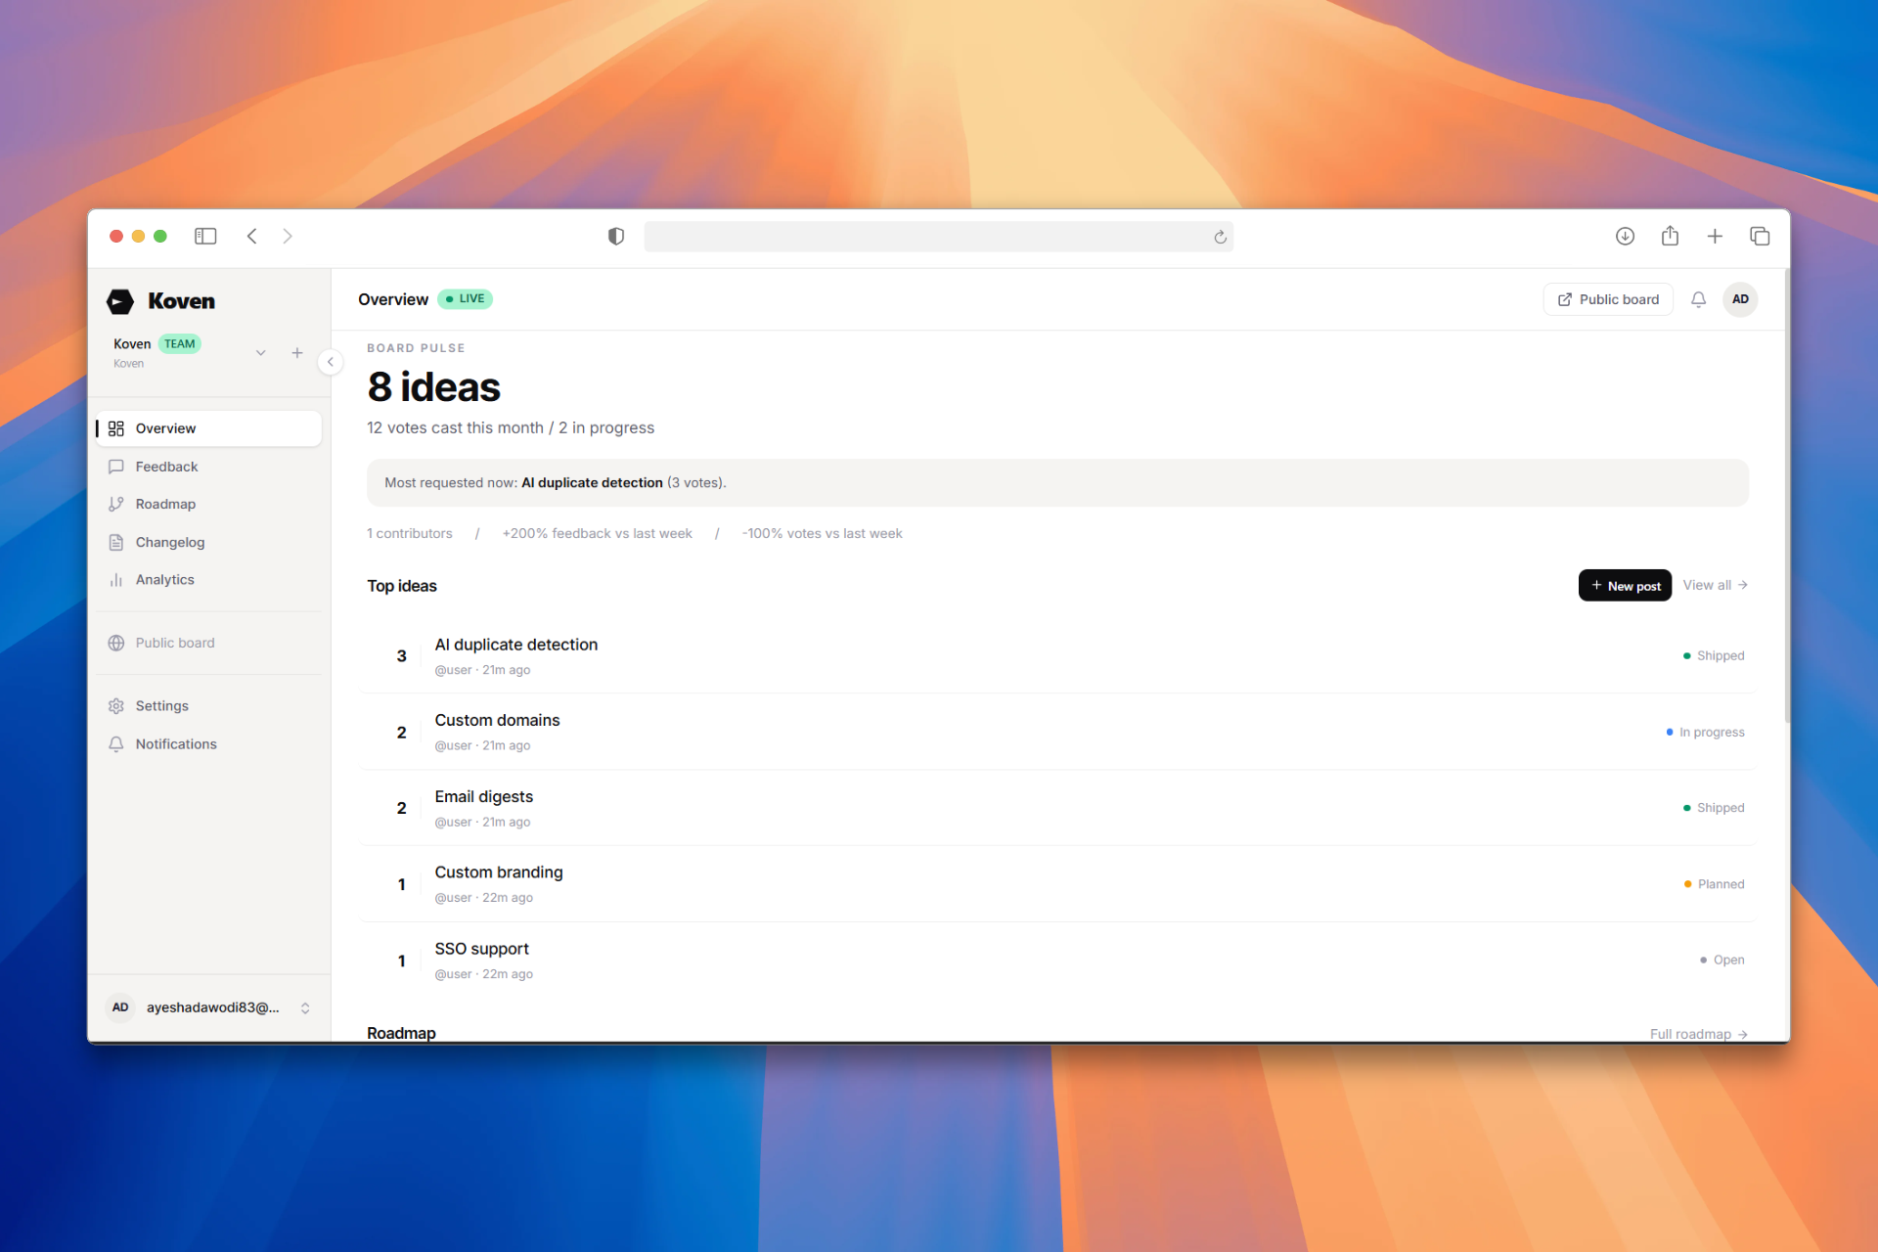Viewport: 1878px width, 1252px height.
Task: Open the account menu for ayeshadawodi83
Action: [x=209, y=1007]
